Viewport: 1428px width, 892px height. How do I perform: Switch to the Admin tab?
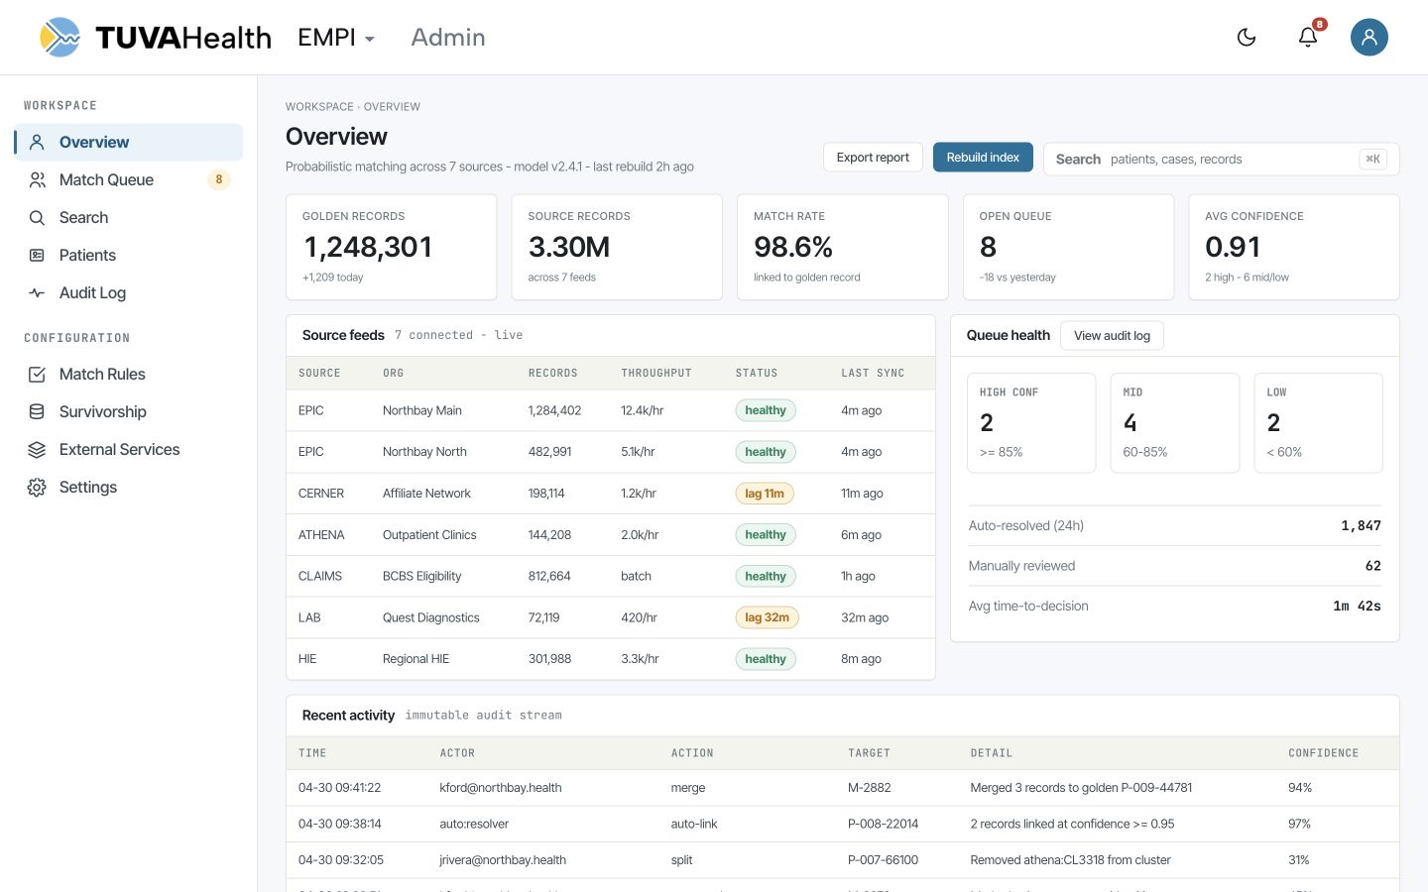tap(448, 38)
